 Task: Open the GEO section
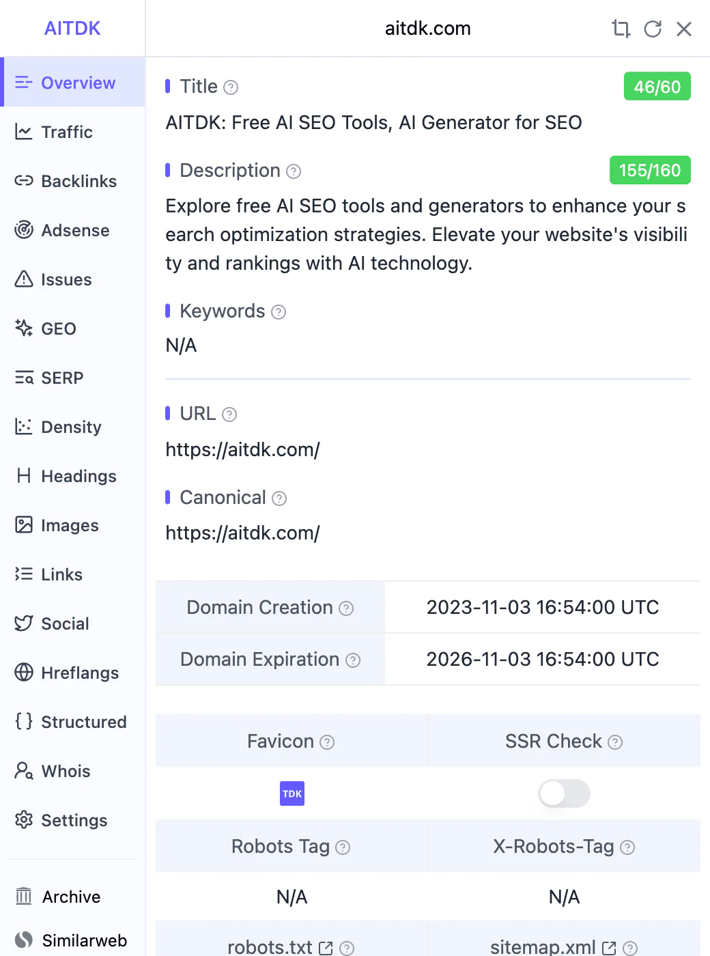tap(73, 328)
